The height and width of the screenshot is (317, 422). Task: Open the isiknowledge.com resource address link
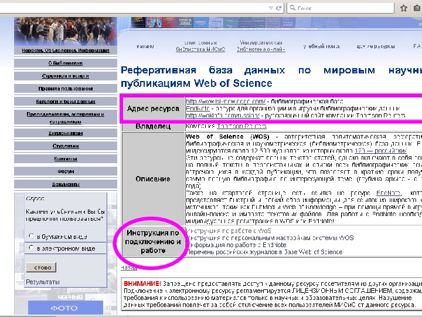(x=226, y=102)
